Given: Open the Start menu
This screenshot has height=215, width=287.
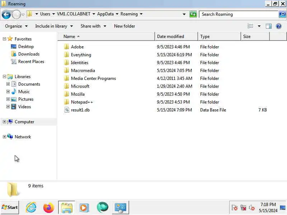Looking at the screenshot, I should coord(10,207).
